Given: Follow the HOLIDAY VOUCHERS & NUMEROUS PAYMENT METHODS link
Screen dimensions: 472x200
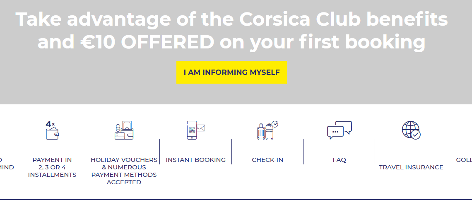Looking at the screenshot, I should point(124,171).
